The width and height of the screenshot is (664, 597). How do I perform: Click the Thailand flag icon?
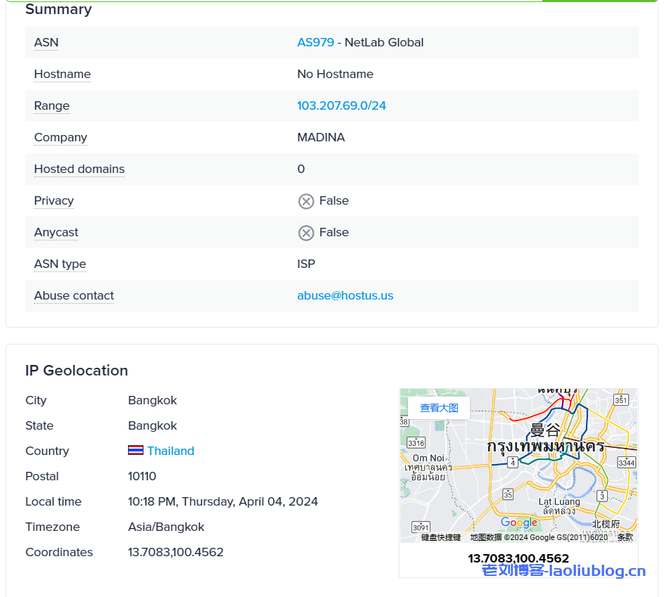(136, 451)
